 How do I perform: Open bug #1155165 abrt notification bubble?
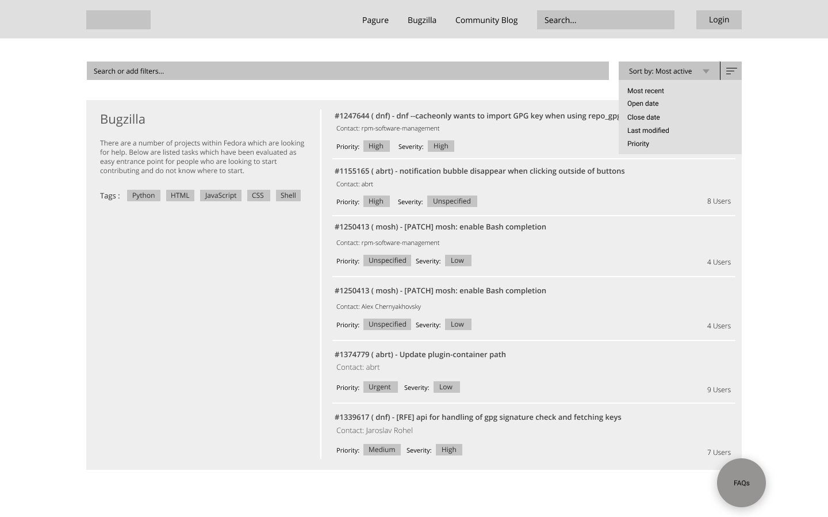[x=480, y=171]
